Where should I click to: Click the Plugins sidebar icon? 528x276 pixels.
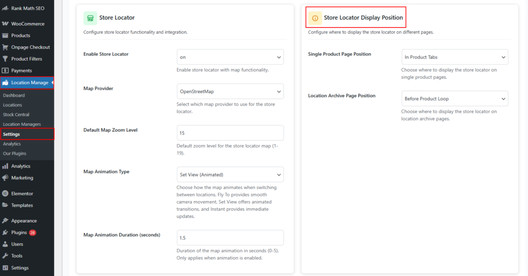click(5, 232)
